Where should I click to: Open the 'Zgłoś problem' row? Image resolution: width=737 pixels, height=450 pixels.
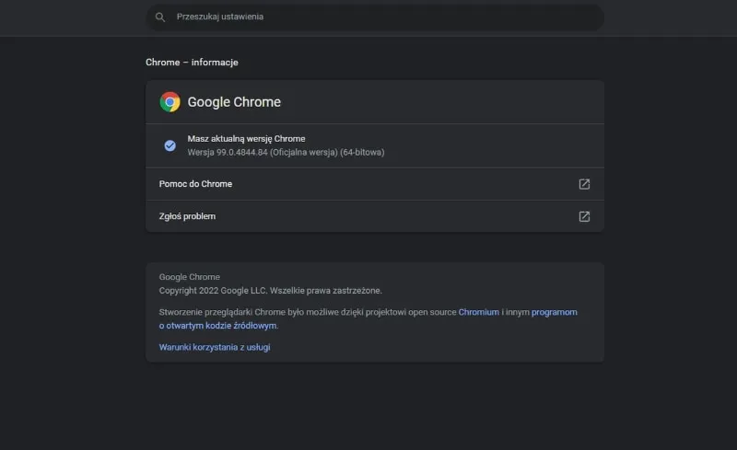(x=375, y=216)
